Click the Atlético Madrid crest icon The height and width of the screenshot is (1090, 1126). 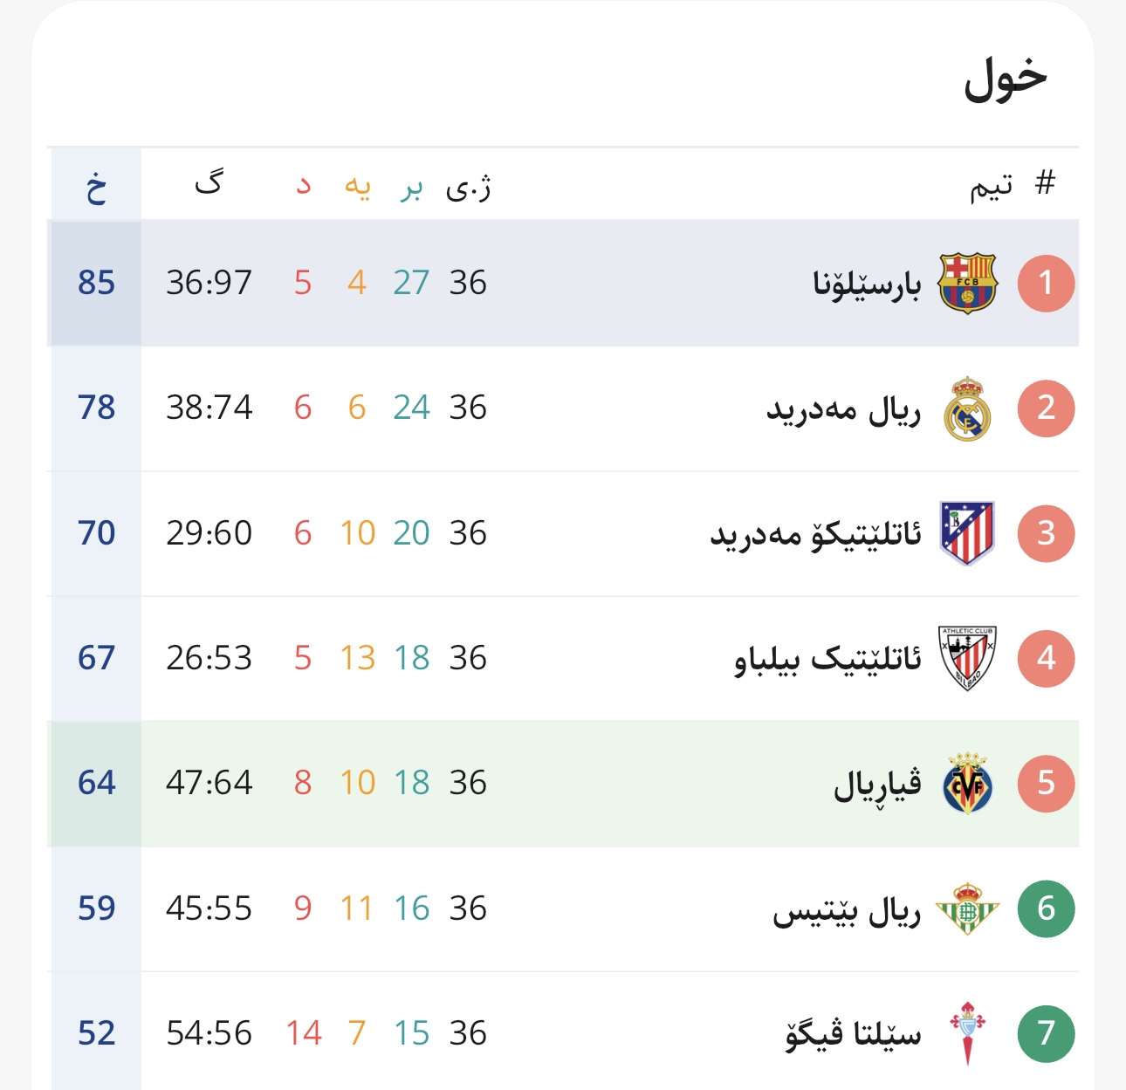(x=967, y=533)
